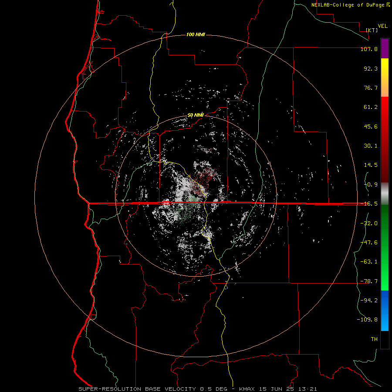Image resolution: width=392 pixels, height=392 pixels.
Task: Click the 61.2 velocity scale value
Action: (x=371, y=107)
